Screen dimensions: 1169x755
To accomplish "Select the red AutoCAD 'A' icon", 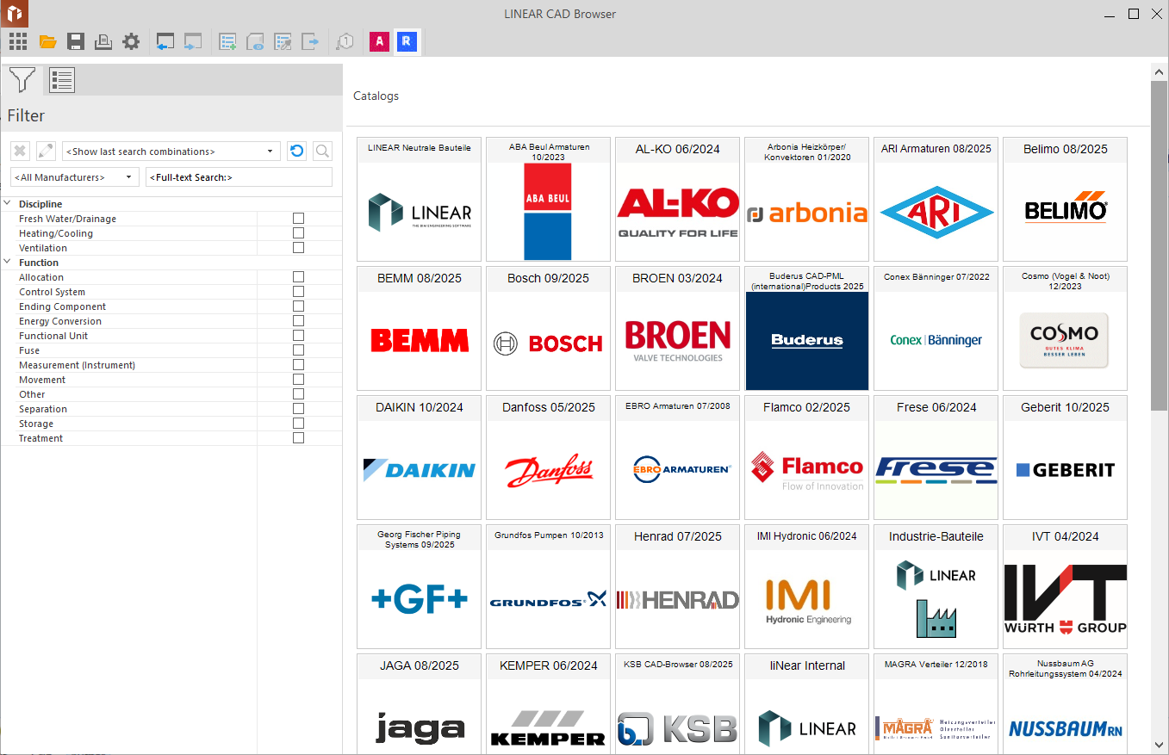I will [379, 41].
